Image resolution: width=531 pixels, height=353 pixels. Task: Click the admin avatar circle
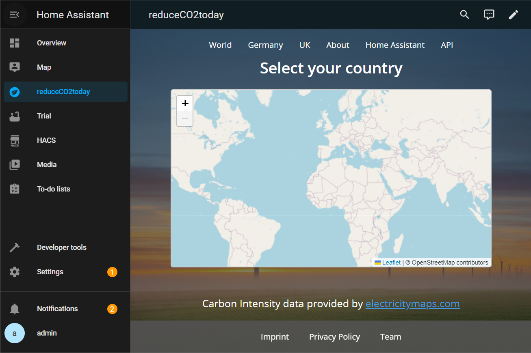[15, 333]
